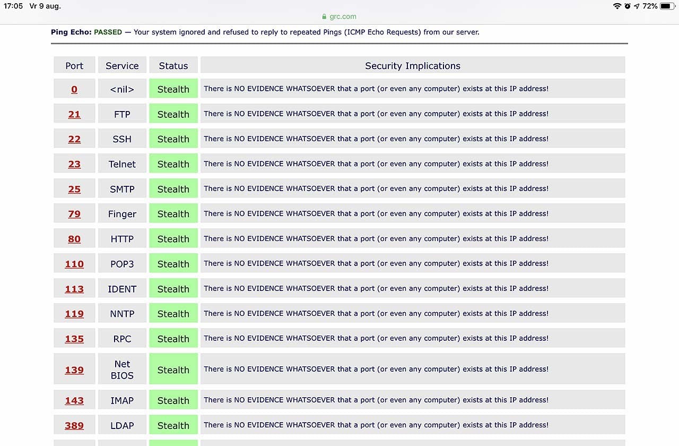Click the Stealth status for IMAP

pos(173,400)
